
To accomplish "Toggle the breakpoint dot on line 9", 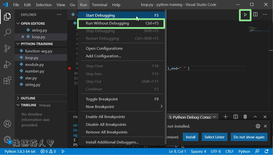I will (70, 68).
